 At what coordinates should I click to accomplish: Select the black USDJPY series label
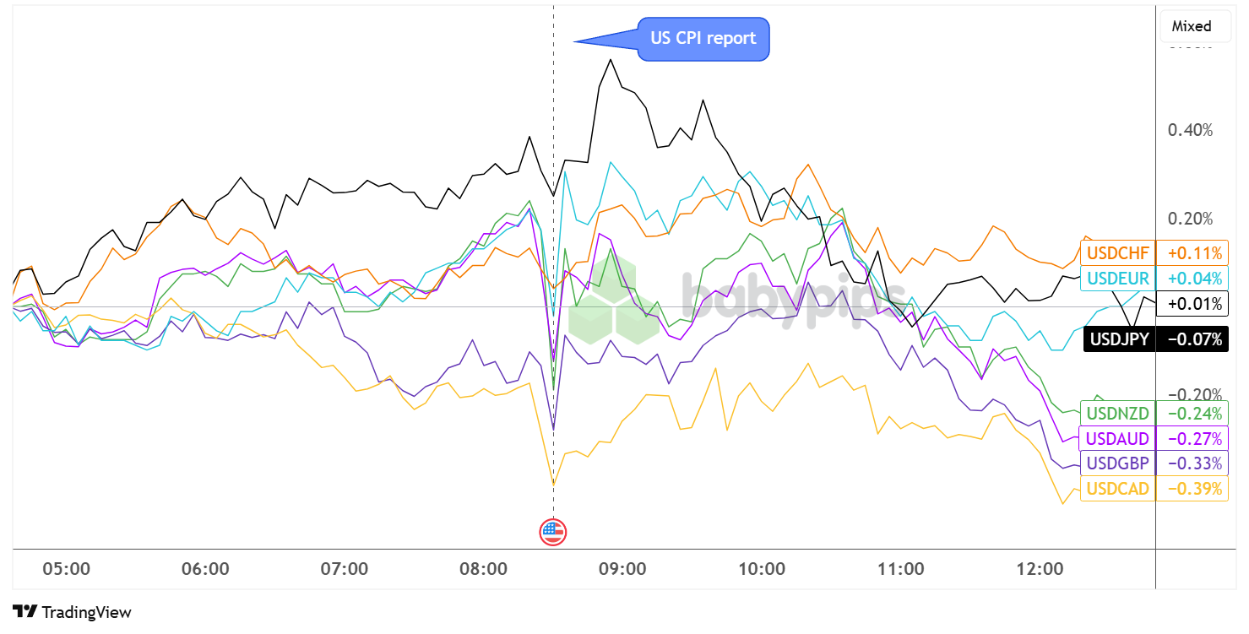pyautogui.click(x=1119, y=340)
